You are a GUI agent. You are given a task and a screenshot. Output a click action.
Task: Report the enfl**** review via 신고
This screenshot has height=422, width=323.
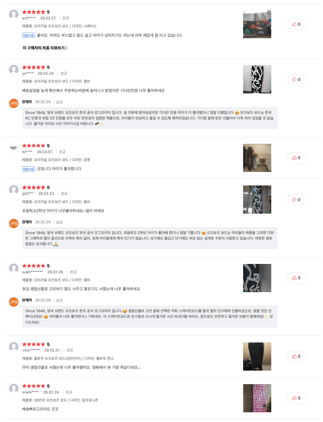66,18
